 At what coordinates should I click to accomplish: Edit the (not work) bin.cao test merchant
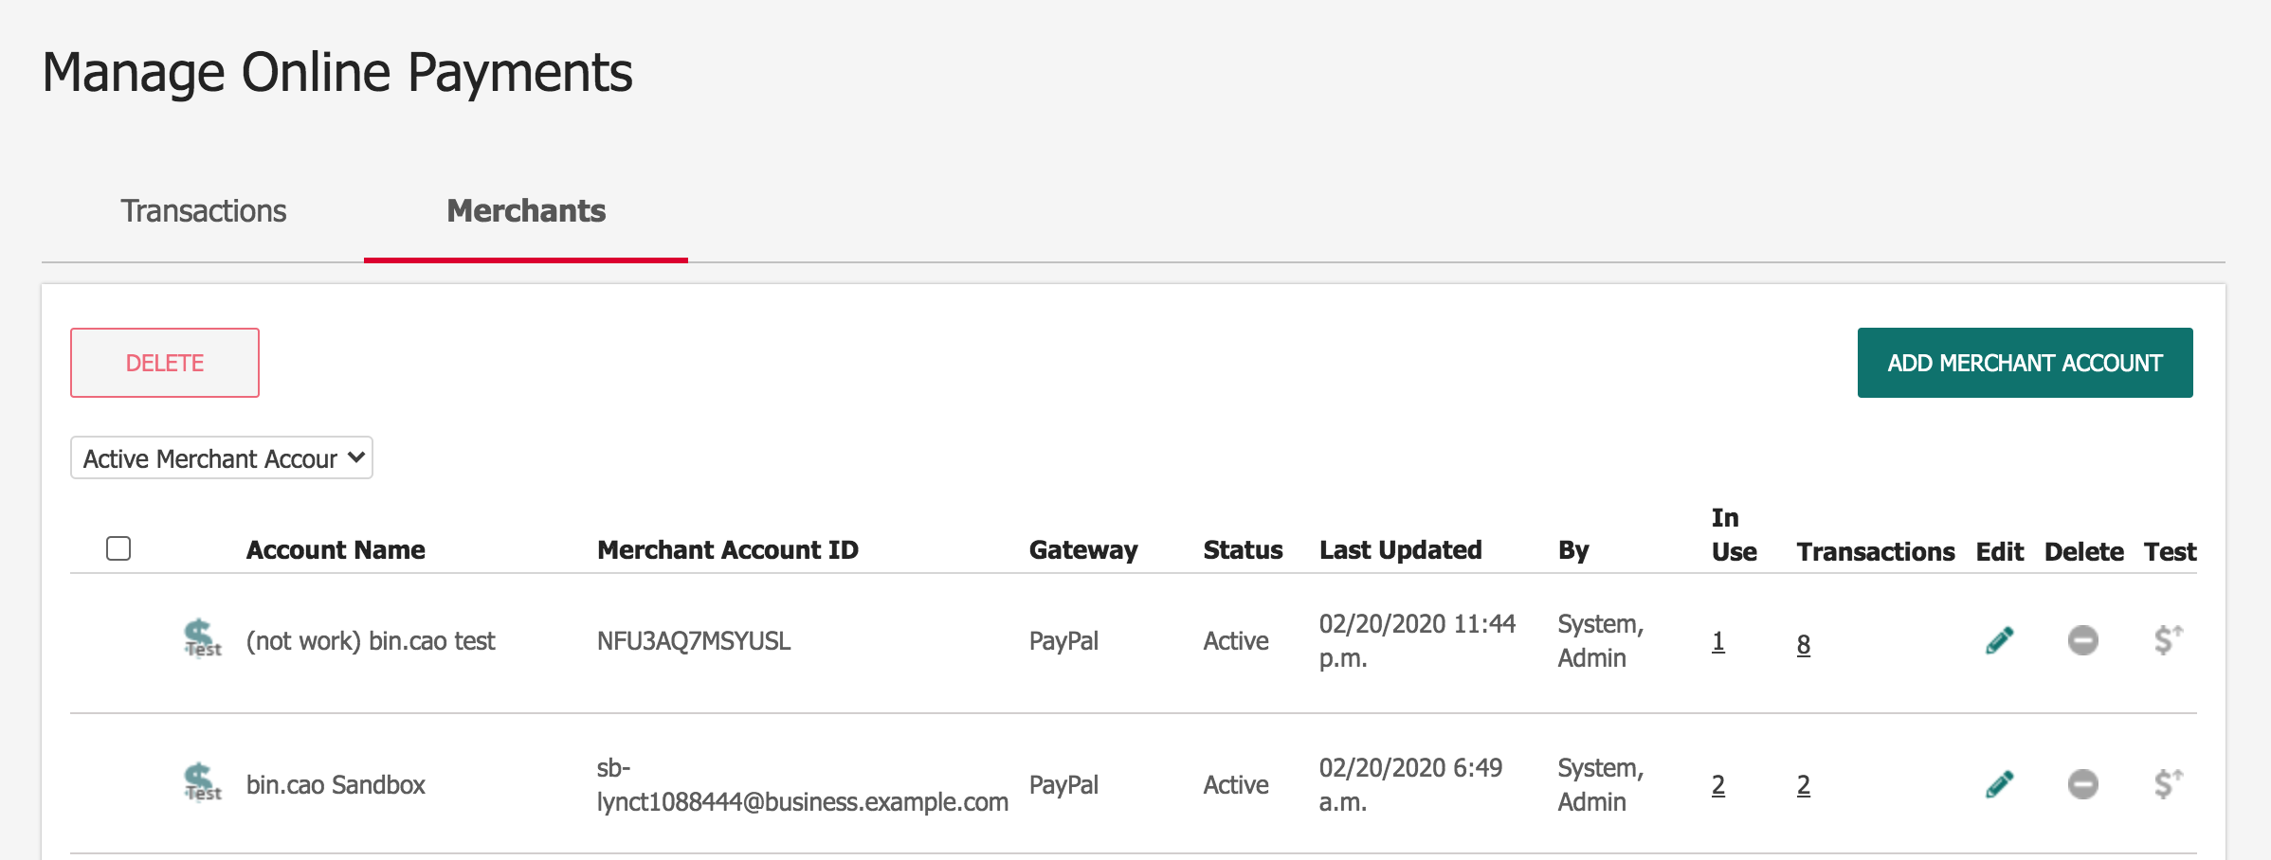[2000, 641]
